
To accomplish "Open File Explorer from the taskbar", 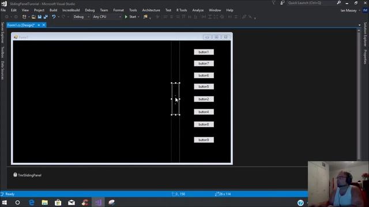I will (45, 202).
